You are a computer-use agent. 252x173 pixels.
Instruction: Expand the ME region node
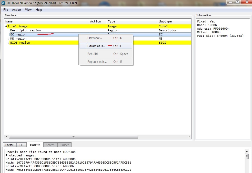point(8,39)
